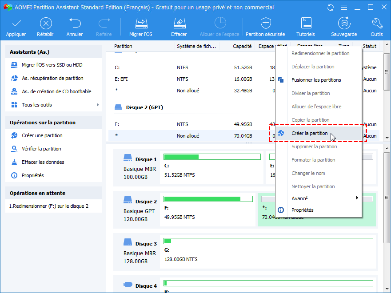Open the hamburger menu in title bar
The width and height of the screenshot is (391, 293).
[x=344, y=8]
